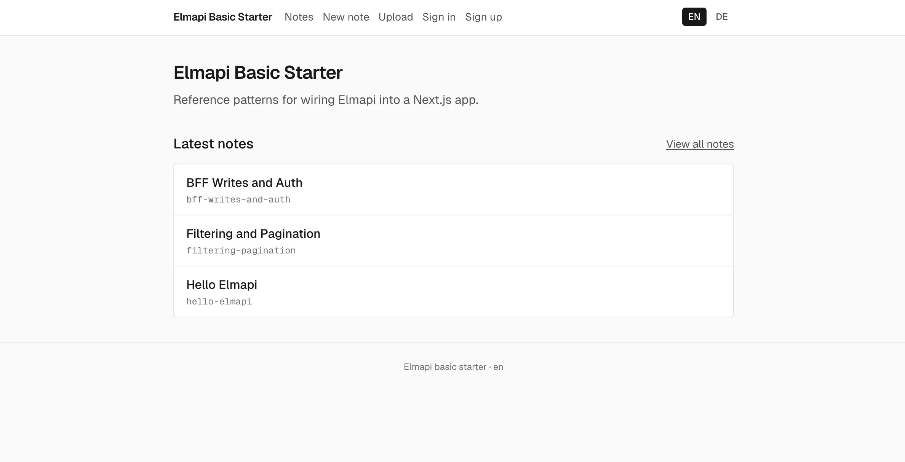
Task: Click the Elmapi Basic Starter logo link
Action: [223, 17]
